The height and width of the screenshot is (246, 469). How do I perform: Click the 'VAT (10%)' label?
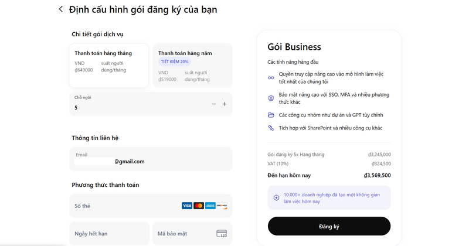[x=278, y=163]
